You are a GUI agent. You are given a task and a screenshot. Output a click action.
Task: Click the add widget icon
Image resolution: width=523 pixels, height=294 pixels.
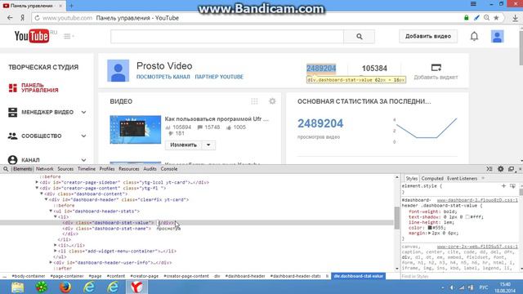coord(436,68)
